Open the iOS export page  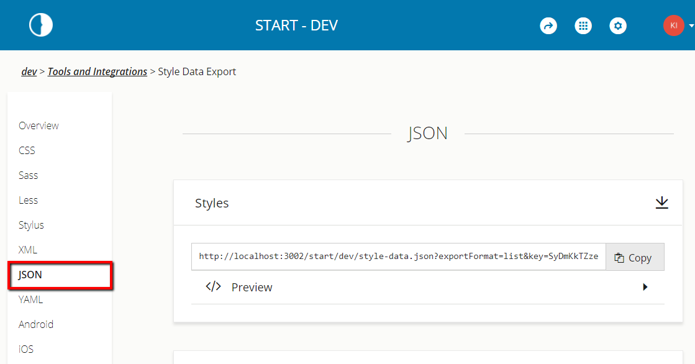click(x=25, y=349)
